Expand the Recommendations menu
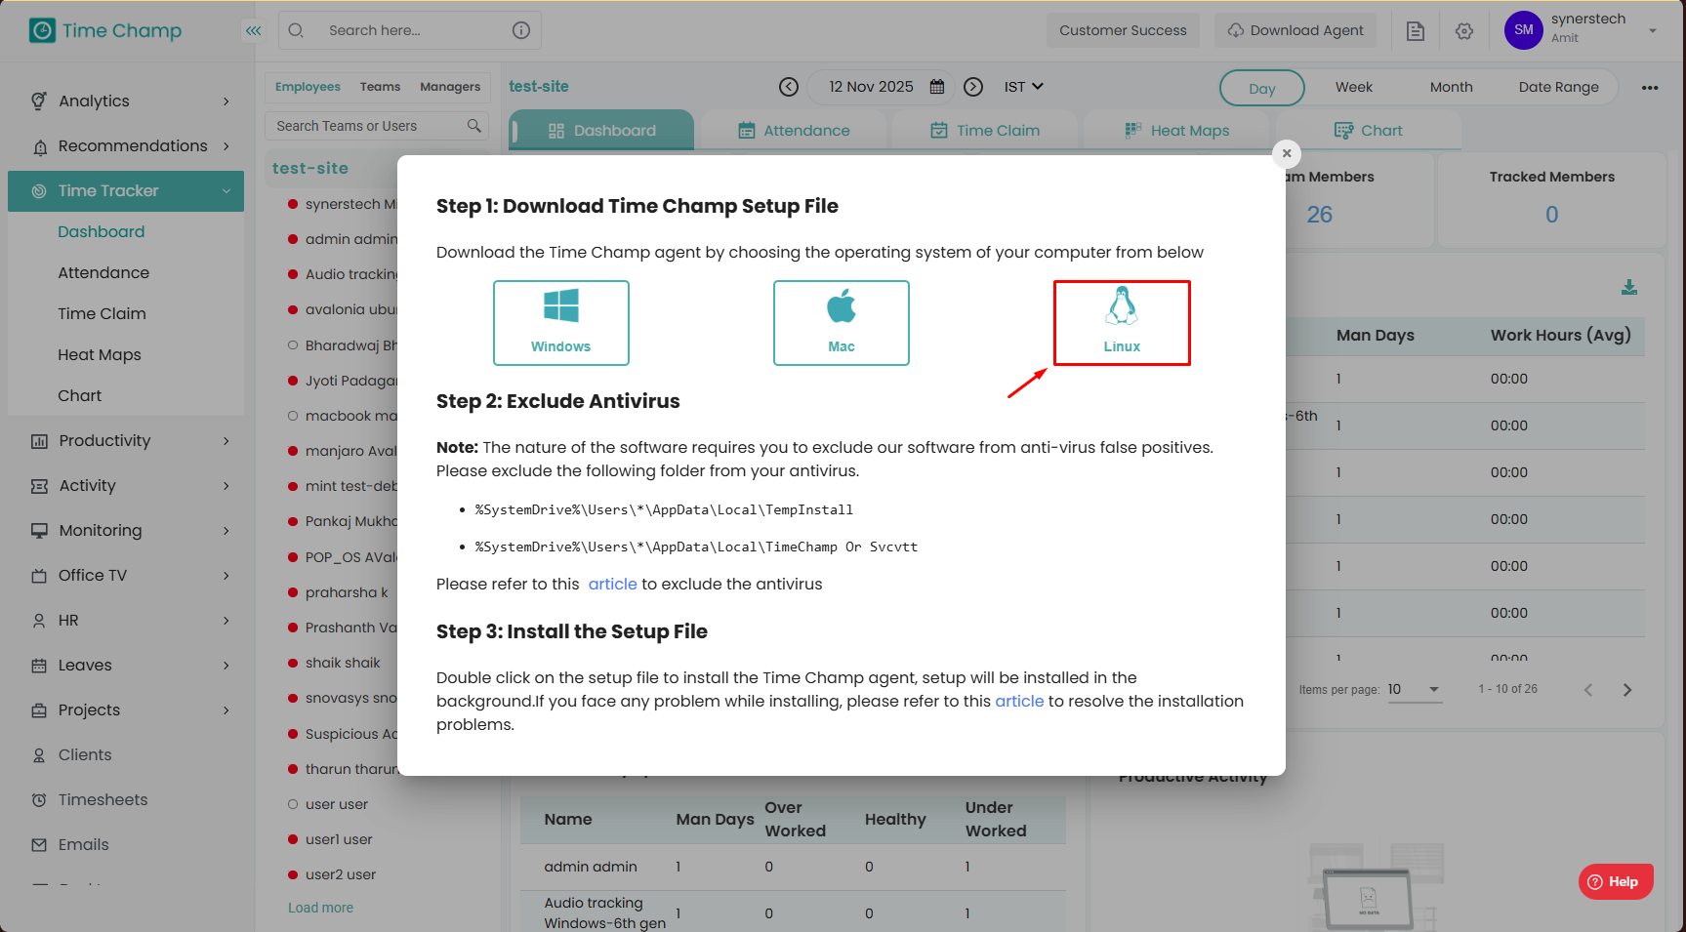Image resolution: width=1686 pixels, height=932 pixels. point(126,145)
